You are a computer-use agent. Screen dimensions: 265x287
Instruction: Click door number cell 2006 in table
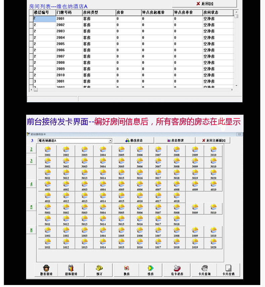69,50
